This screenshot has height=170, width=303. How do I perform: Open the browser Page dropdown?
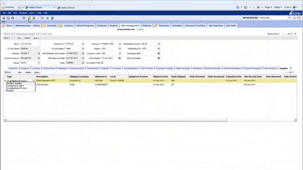click(x=268, y=7)
